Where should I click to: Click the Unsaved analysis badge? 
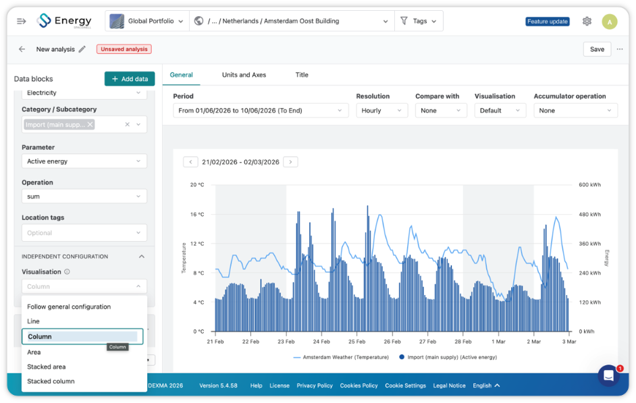[x=124, y=49]
